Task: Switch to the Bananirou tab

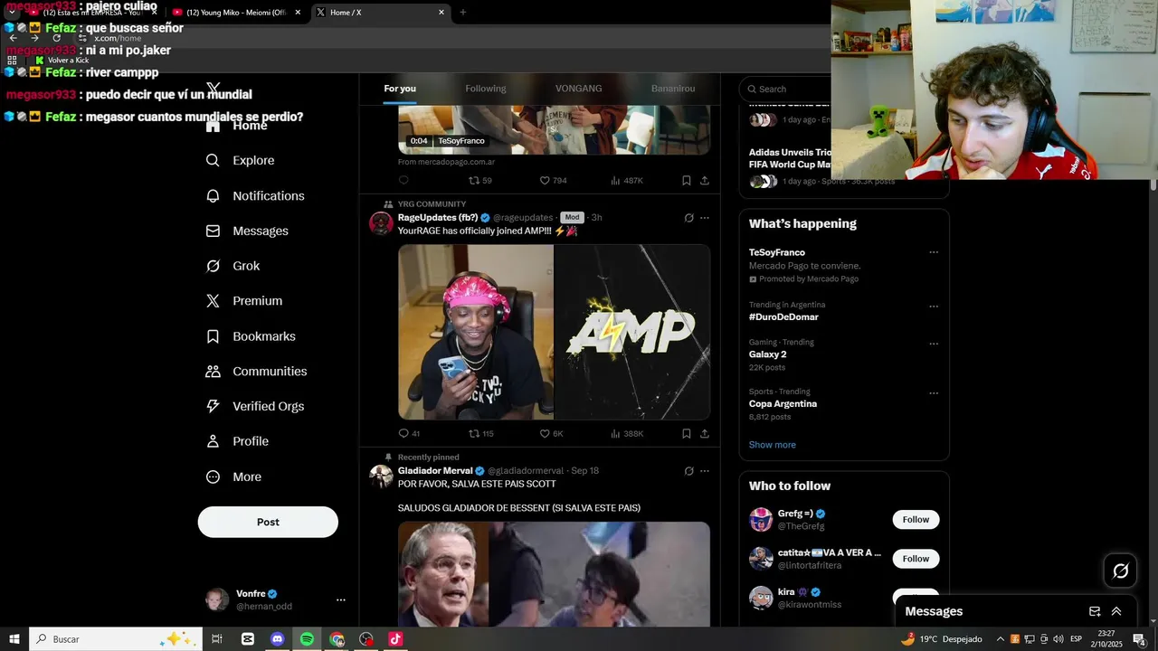Action: [673, 89]
